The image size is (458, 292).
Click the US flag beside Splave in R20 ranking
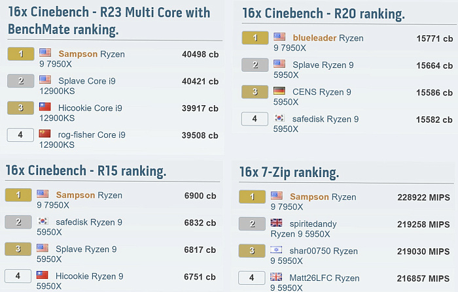[x=279, y=63]
